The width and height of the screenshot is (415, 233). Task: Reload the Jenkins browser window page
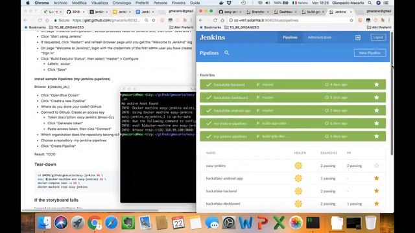pyautogui.click(x=215, y=20)
